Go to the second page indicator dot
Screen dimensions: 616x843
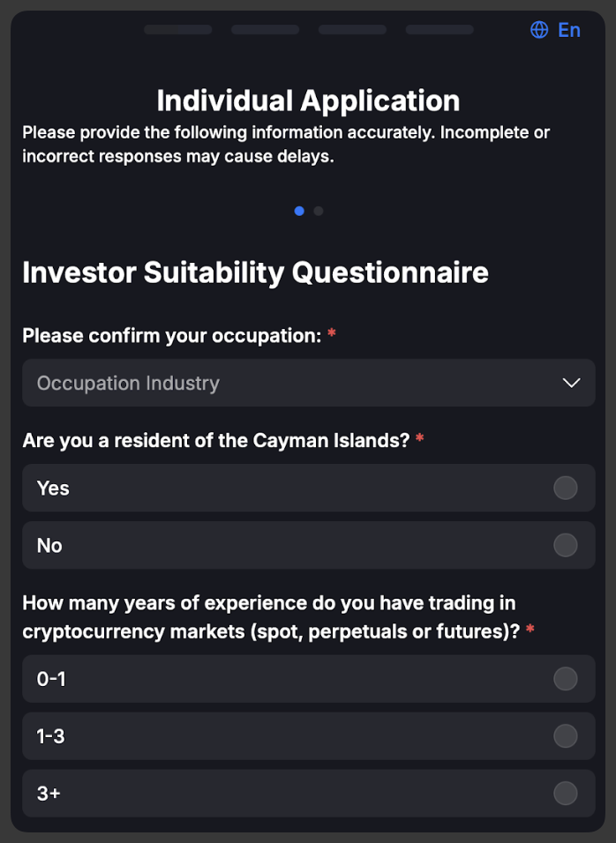point(319,211)
